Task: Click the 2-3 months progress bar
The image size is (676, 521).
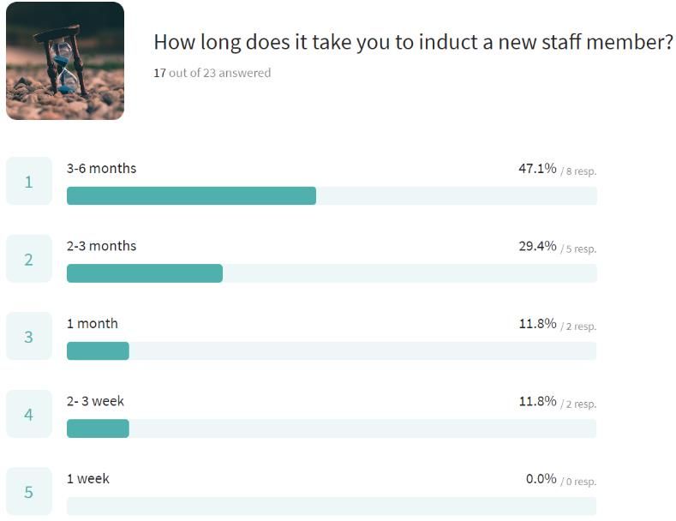Action: coord(332,273)
